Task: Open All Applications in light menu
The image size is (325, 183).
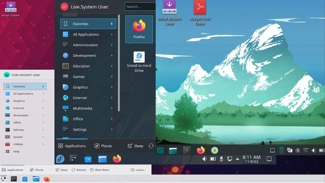Action: (x=25, y=93)
